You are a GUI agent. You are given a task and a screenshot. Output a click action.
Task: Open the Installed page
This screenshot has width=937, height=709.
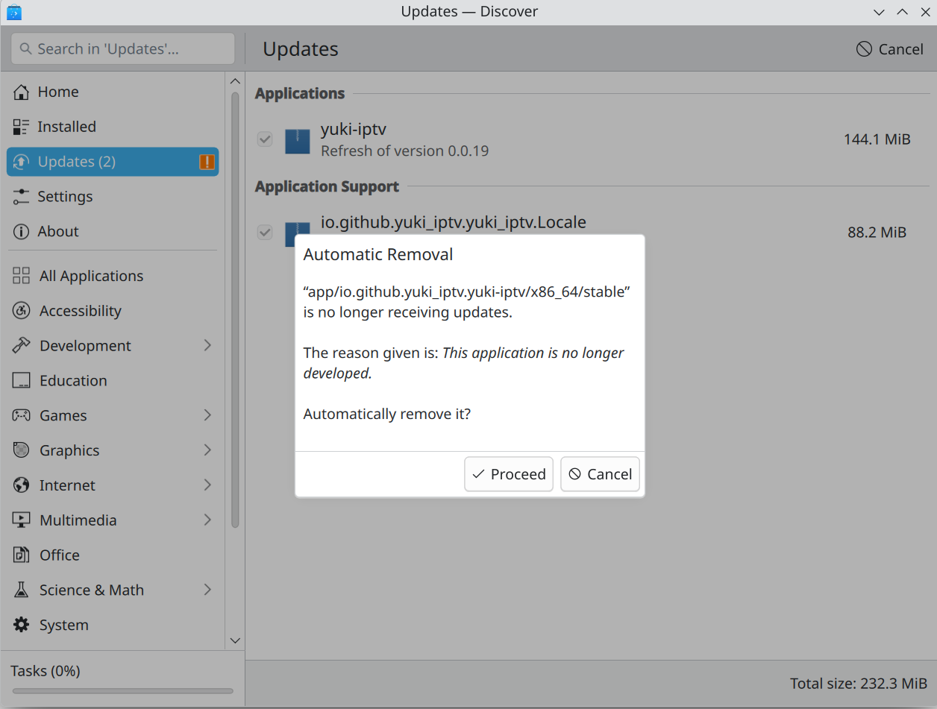point(66,127)
